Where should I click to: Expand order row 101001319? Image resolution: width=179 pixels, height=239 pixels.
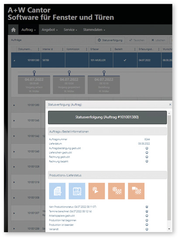tap(14, 182)
